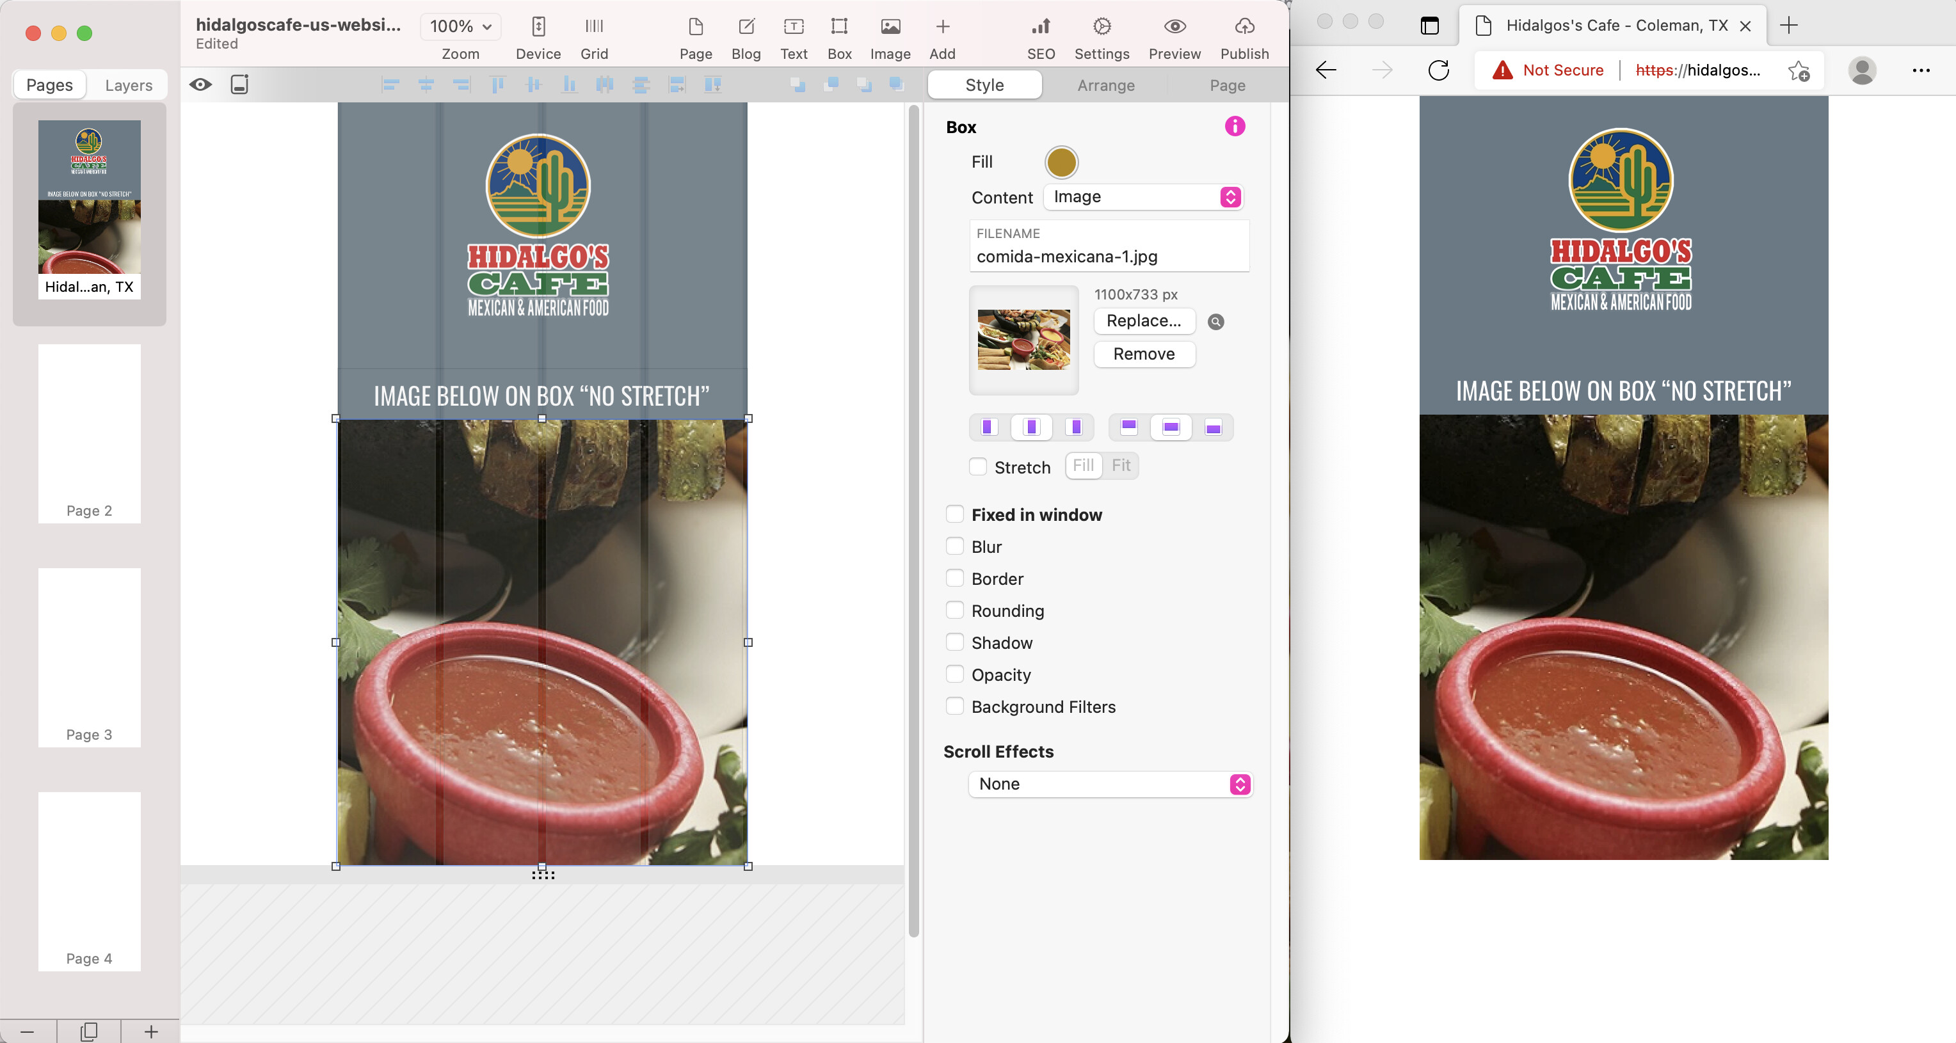Switch to the Layers tab
The image size is (1956, 1043).
tap(128, 85)
